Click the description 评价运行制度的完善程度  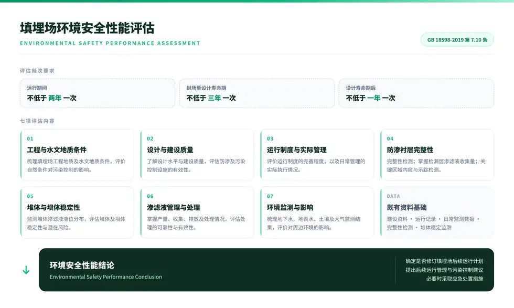(316, 166)
